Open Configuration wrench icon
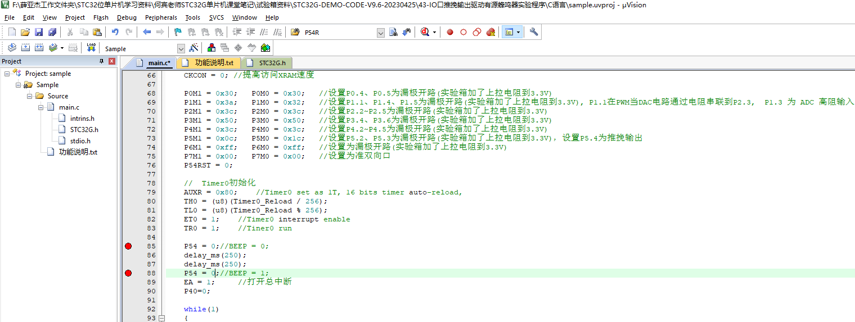This screenshot has height=322, width=855. (534, 32)
